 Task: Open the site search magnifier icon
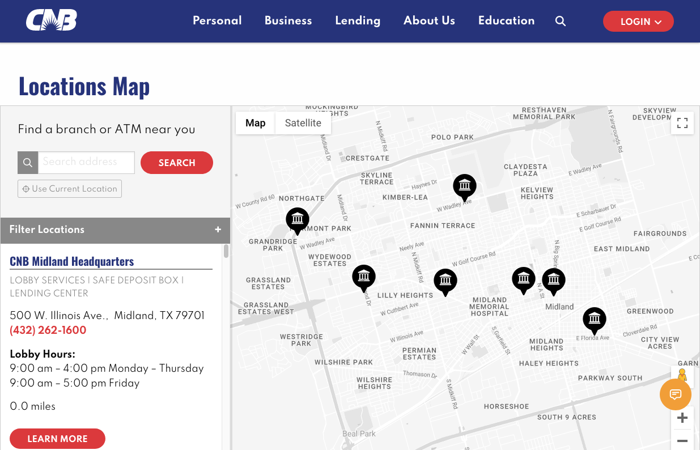tap(561, 21)
